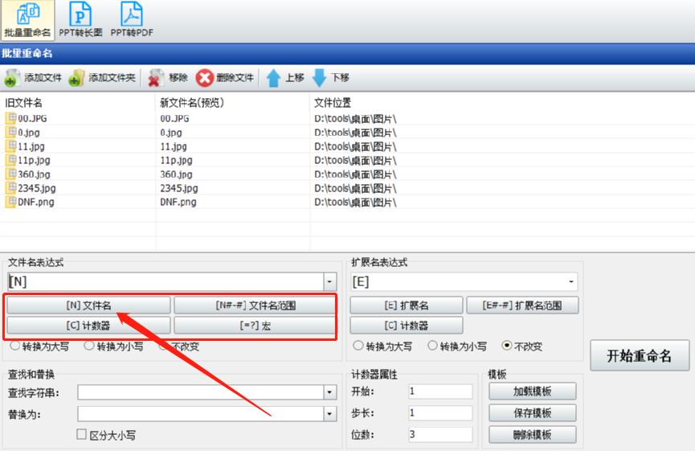Click file location of 360.jpg row
The width and height of the screenshot is (695, 451).
355,174
